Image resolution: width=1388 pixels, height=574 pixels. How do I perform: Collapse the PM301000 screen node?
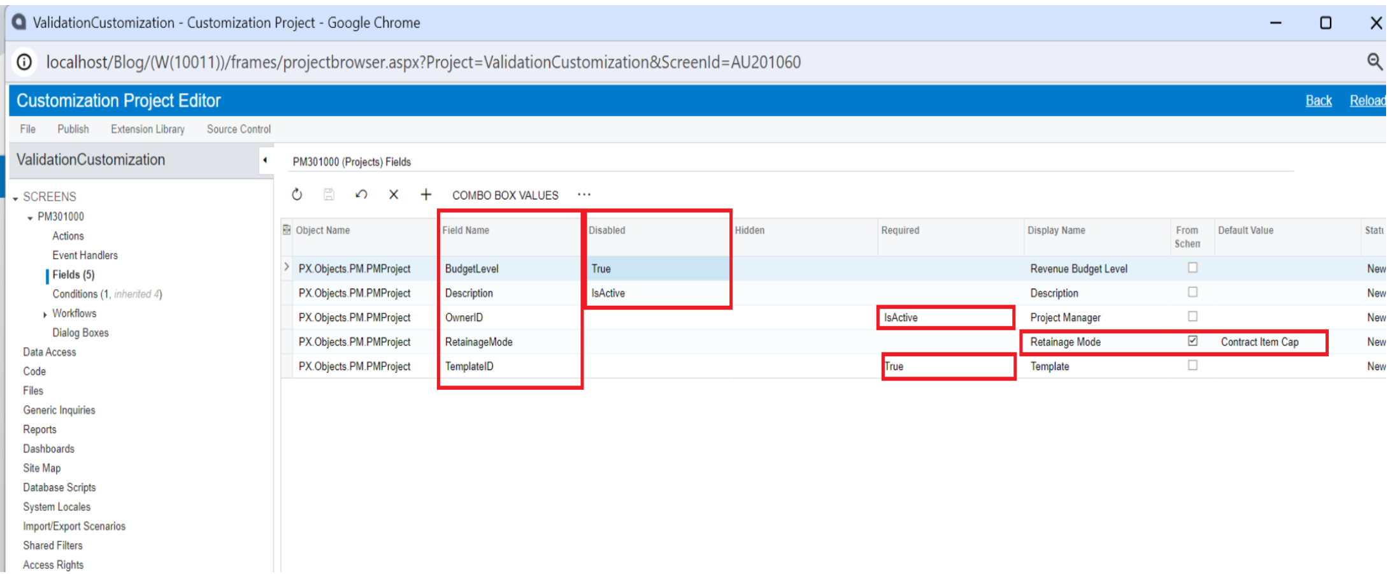(x=30, y=218)
